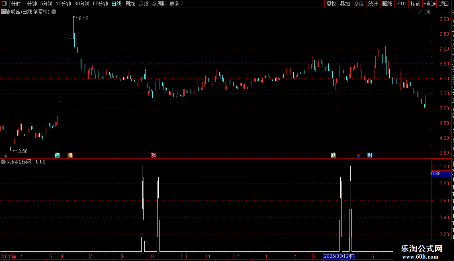454x261 pixels.
Task: Click the split-window icon above price axis
Action: [x=427, y=12]
